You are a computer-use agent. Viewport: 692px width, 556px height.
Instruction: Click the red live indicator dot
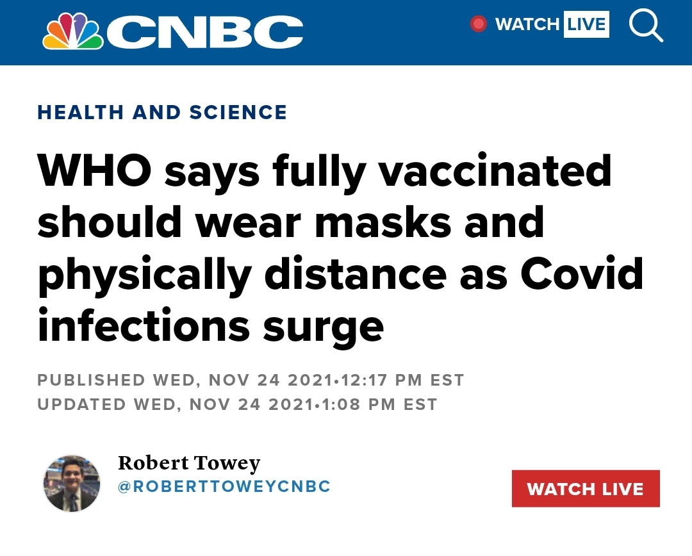pyautogui.click(x=479, y=24)
